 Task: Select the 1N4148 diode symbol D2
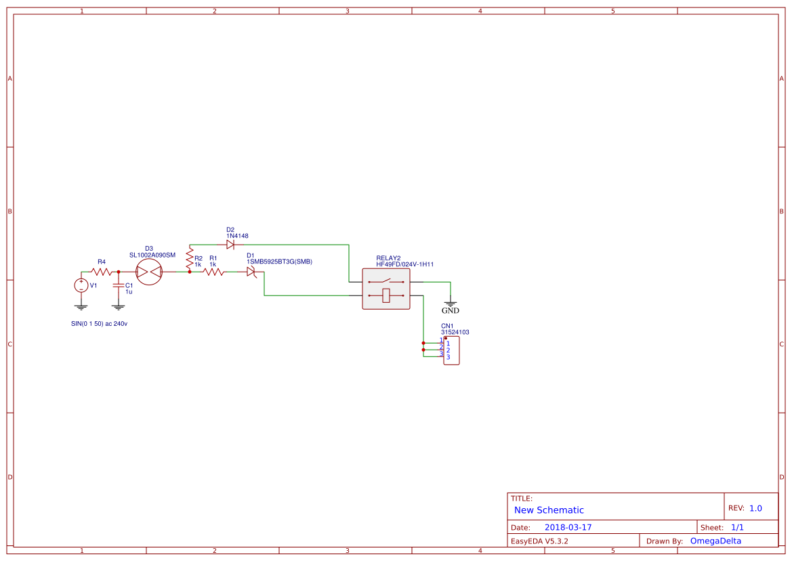tap(231, 244)
